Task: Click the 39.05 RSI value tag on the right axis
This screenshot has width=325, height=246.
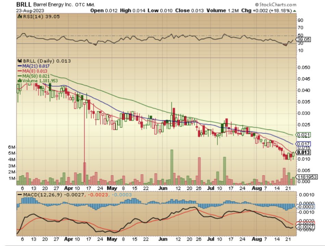Action: [303, 39]
